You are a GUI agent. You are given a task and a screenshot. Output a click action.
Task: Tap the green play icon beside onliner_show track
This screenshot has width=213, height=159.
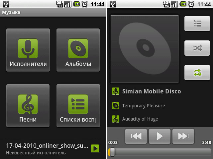95,148
